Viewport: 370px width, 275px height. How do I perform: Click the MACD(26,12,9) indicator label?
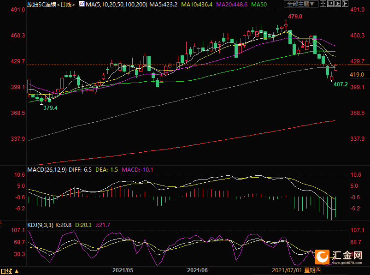point(47,170)
